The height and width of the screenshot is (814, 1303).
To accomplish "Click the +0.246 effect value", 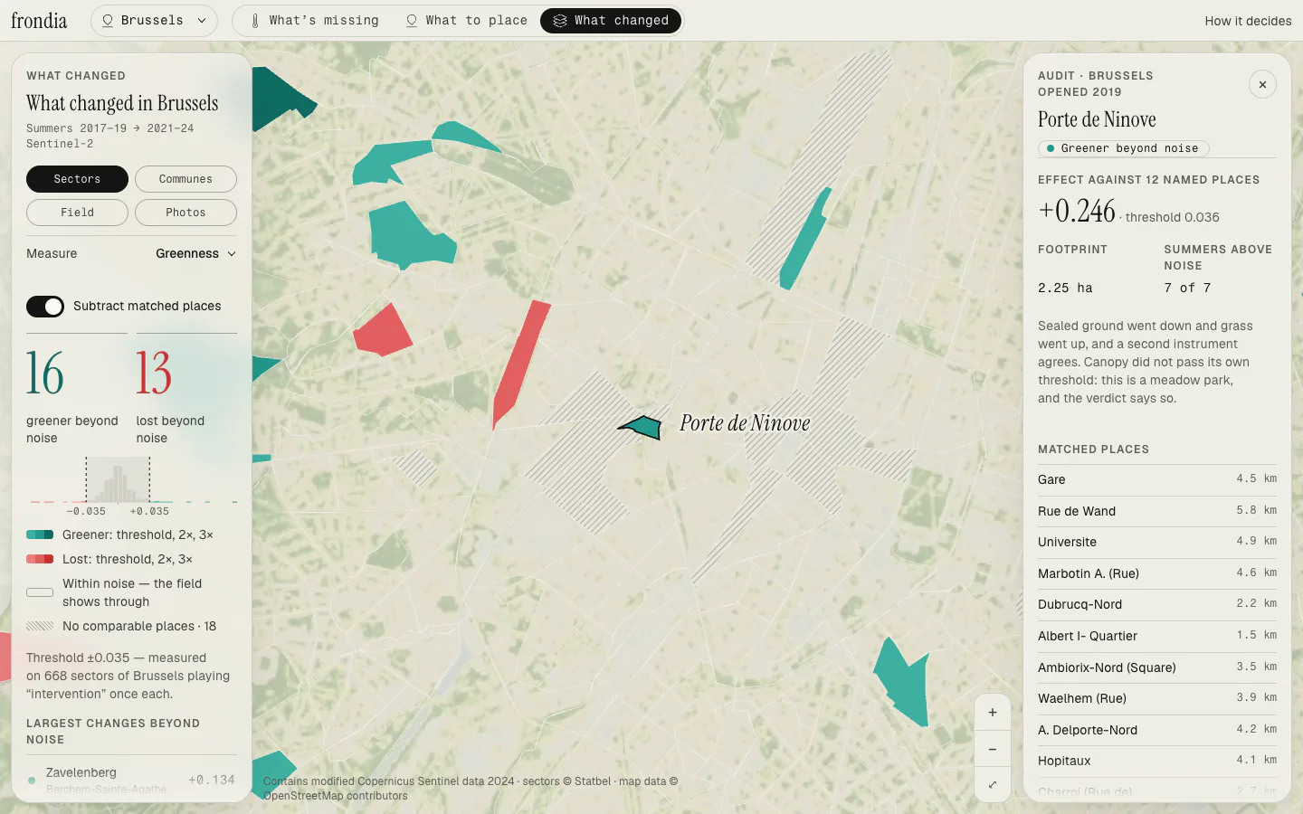I will coord(1077,211).
